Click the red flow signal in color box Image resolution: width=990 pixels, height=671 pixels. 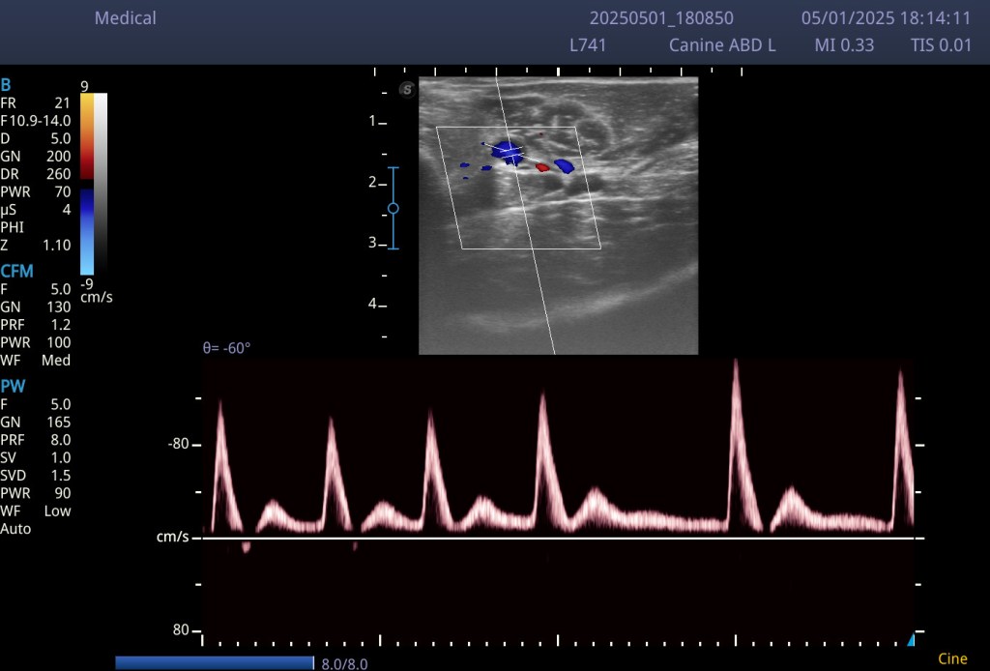tap(542, 167)
